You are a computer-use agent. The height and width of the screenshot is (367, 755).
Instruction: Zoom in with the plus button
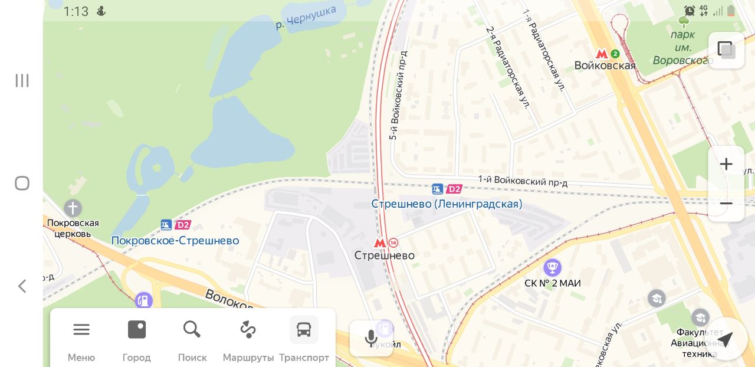[726, 164]
